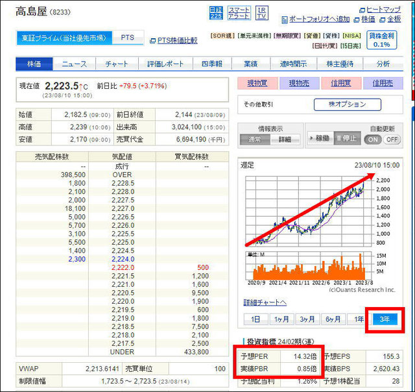Click the VWAP value 2,213.6141

point(102,369)
